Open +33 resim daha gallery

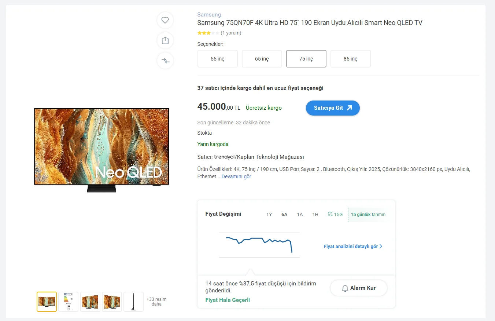point(156,302)
